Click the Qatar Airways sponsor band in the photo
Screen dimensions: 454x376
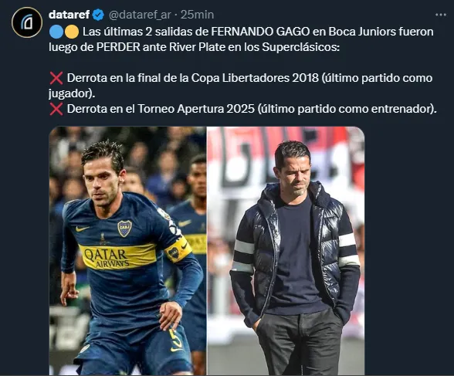pyautogui.click(x=117, y=256)
